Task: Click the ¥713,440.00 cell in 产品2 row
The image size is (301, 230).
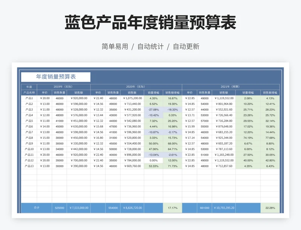Action: click(132, 104)
